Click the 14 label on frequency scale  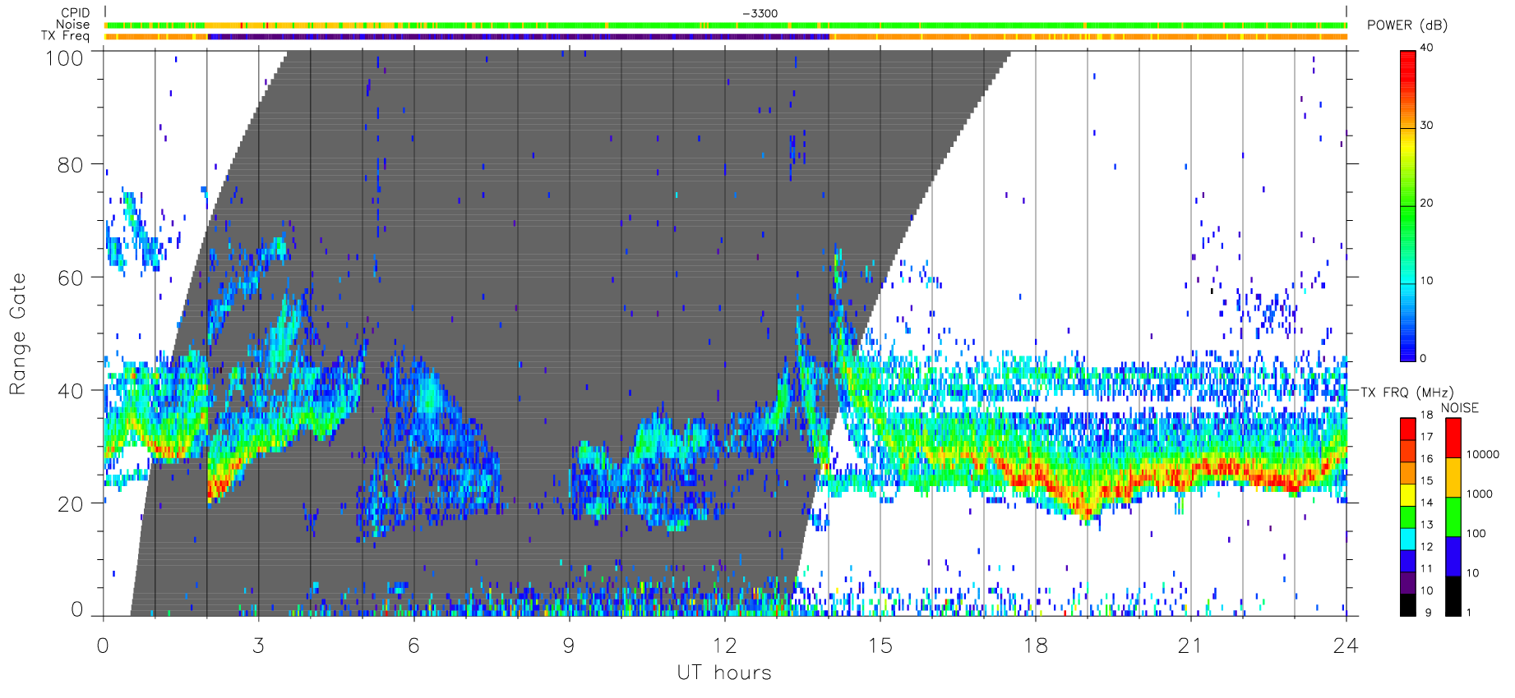point(1426,503)
